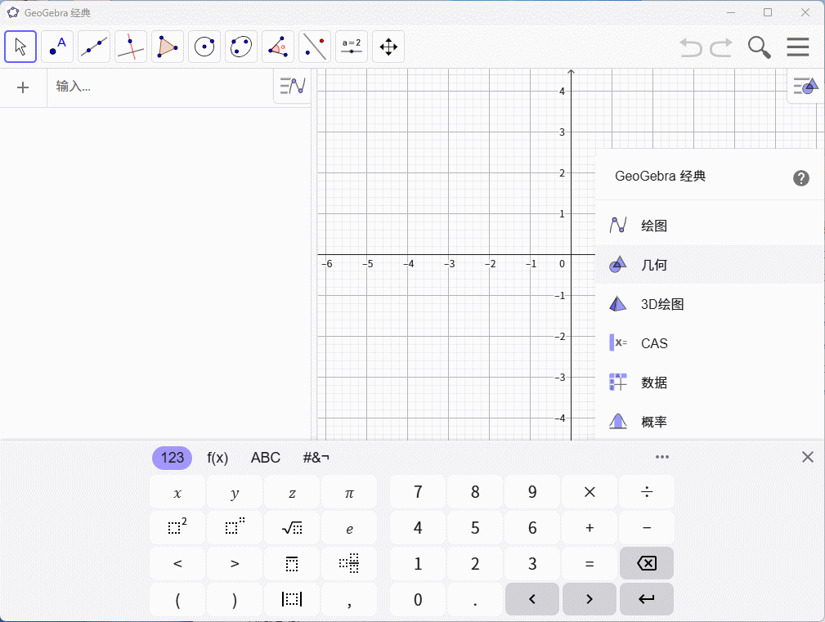Select the Circle with Center tool
The width and height of the screenshot is (825, 622).
click(x=204, y=47)
